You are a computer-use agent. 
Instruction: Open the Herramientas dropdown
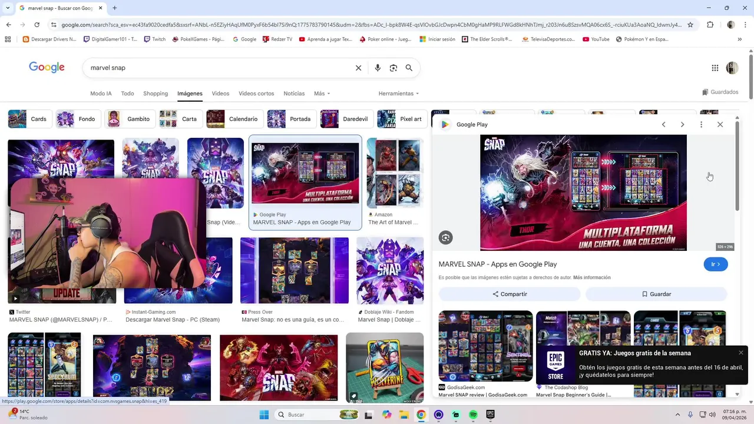[399, 94]
